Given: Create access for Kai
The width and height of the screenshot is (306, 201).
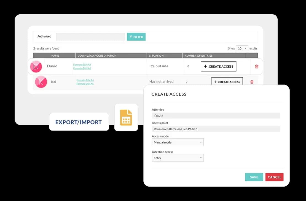Looking at the screenshot, I should pyautogui.click(x=227, y=81).
